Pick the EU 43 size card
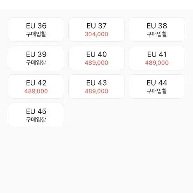Image resolution: width=193 pixels, height=193 pixels. 96,87
